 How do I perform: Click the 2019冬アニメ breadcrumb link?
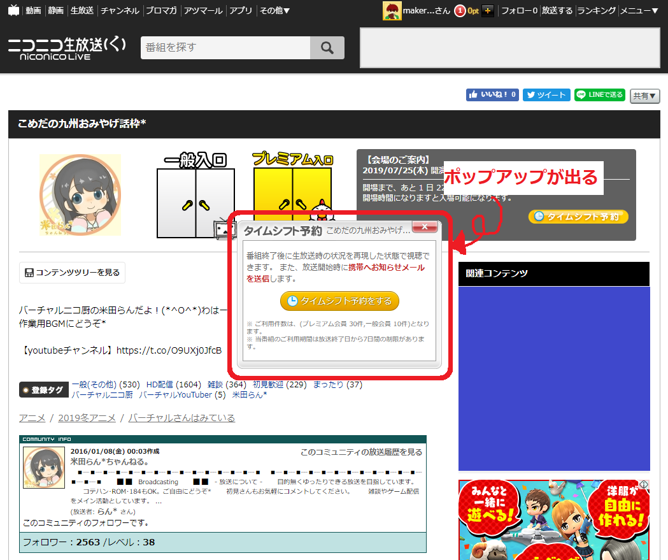click(87, 418)
